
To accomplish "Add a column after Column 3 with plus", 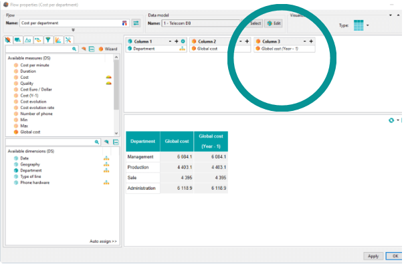I will pyautogui.click(x=311, y=41).
